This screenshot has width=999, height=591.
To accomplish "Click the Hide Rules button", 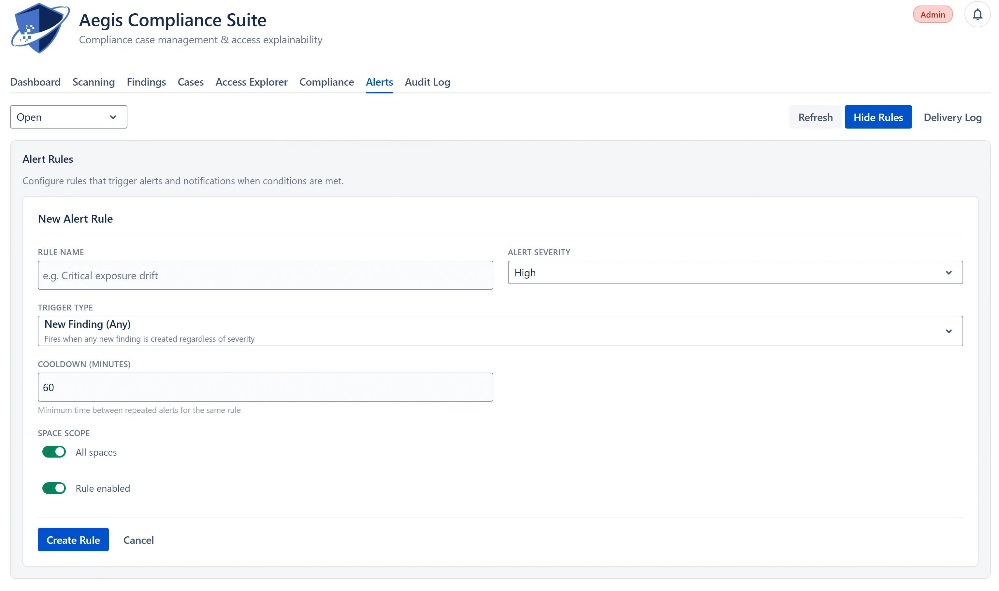I will click(878, 117).
